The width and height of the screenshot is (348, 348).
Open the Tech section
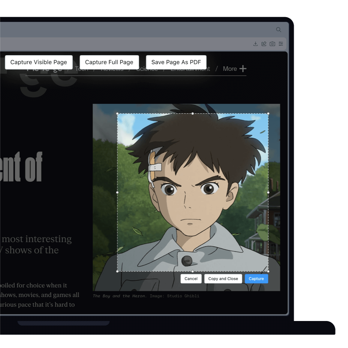81,69
